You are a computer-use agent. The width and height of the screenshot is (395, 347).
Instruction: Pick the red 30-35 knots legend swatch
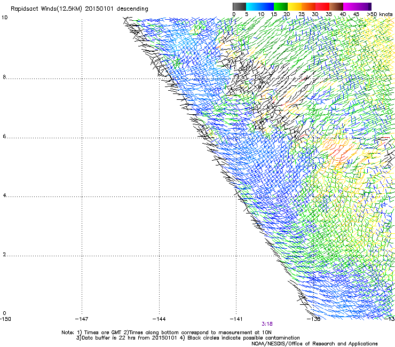(x=322, y=6)
